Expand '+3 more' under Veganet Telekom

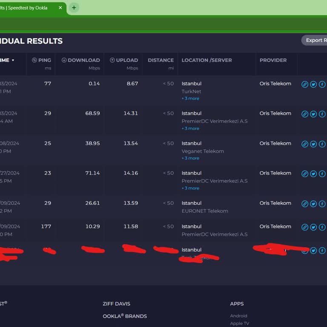click(x=190, y=158)
